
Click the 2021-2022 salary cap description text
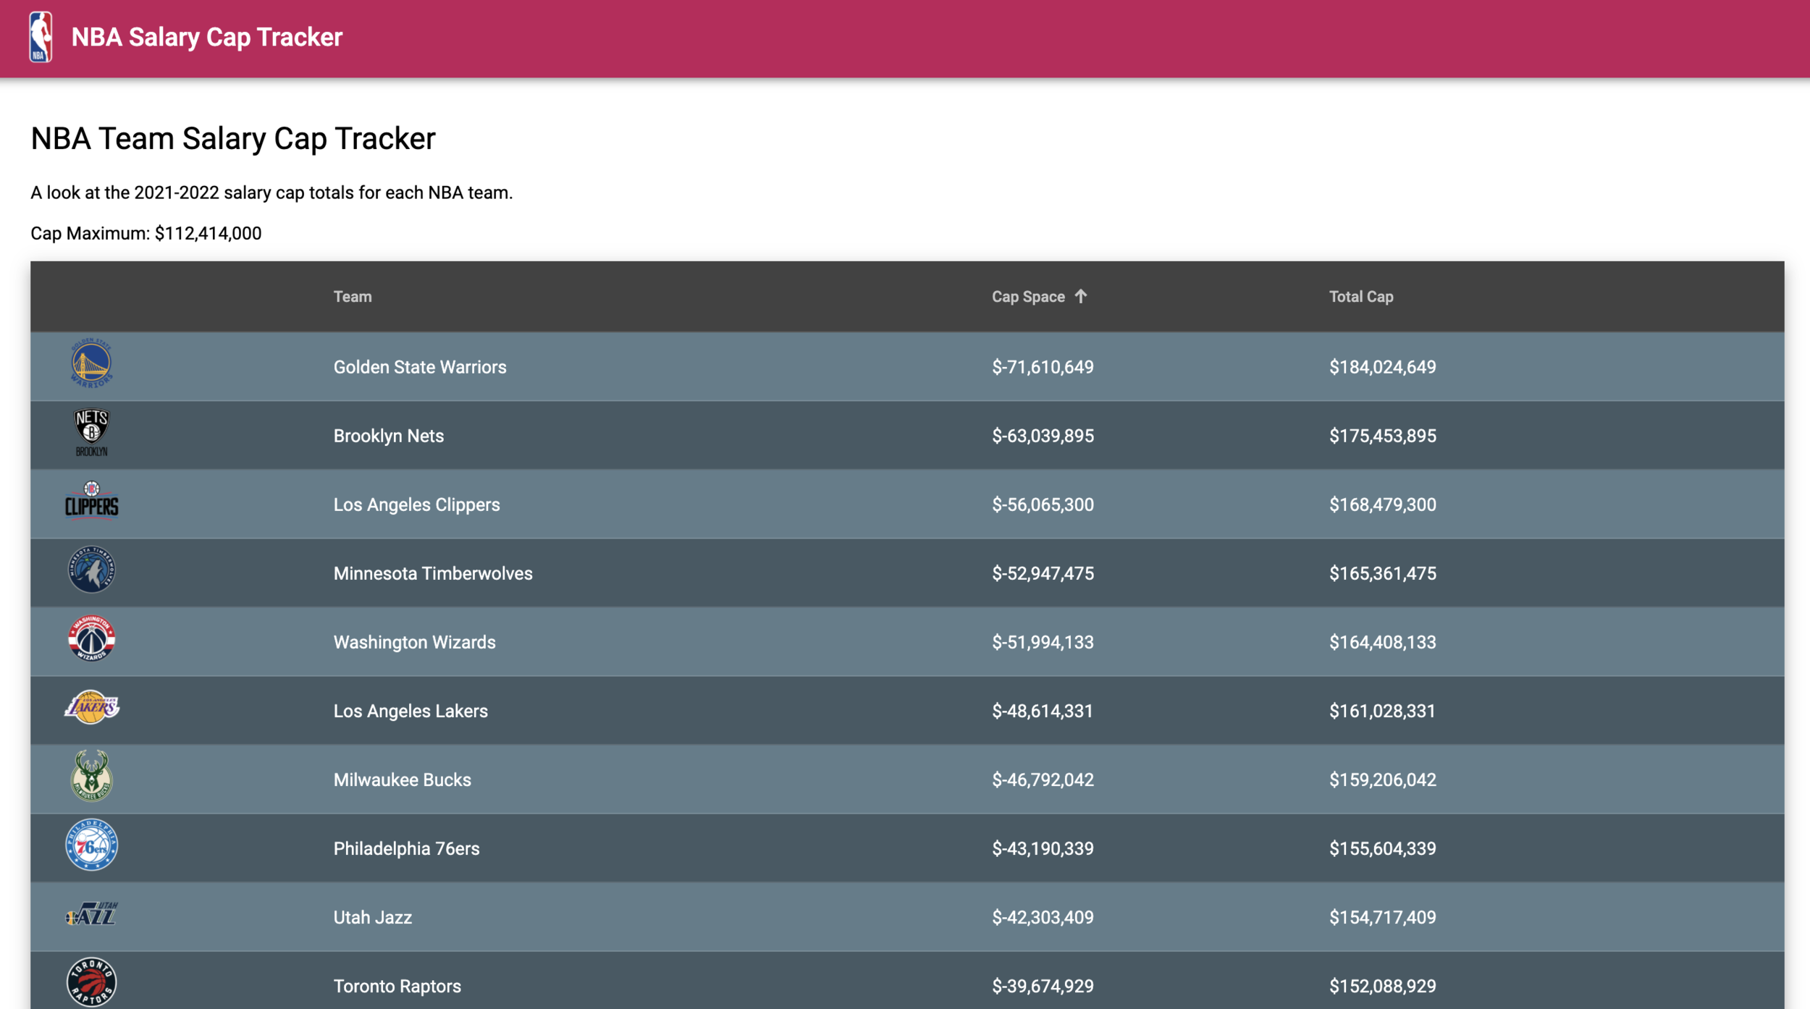(271, 193)
